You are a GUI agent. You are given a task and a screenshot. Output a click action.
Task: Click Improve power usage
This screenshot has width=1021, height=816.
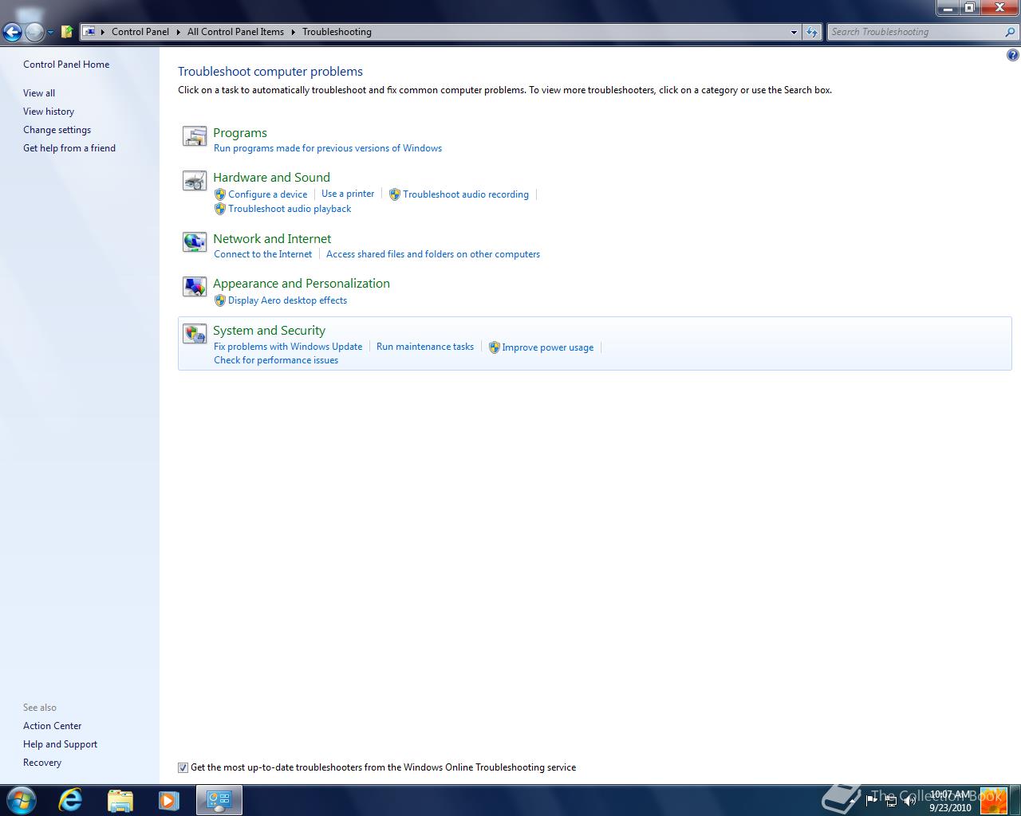click(x=548, y=347)
